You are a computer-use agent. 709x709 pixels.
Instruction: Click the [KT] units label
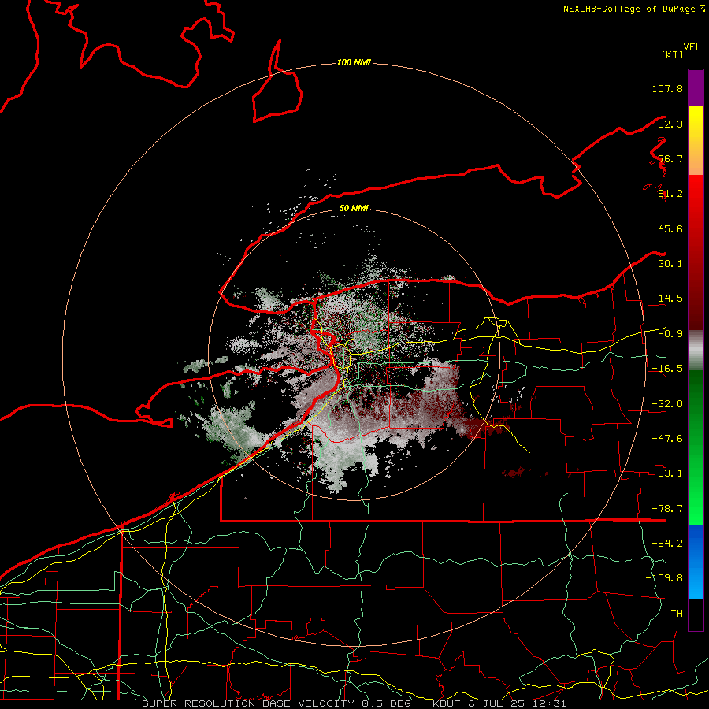point(672,54)
